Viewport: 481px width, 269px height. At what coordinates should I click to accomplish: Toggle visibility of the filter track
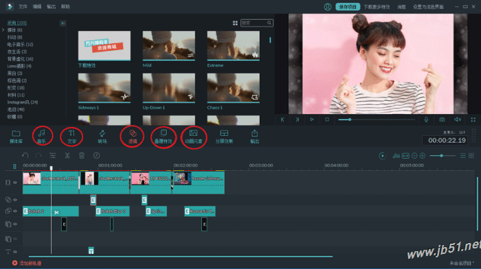[x=14, y=200]
